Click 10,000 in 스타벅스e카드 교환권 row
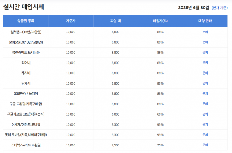The height and width of the screenshot is (153, 232). coord(71,145)
